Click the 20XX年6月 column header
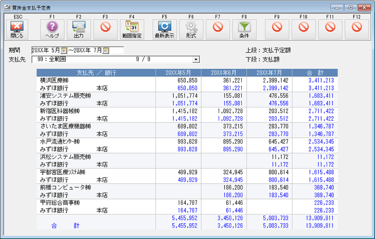Screen dimensions: 375x239 (224, 72)
